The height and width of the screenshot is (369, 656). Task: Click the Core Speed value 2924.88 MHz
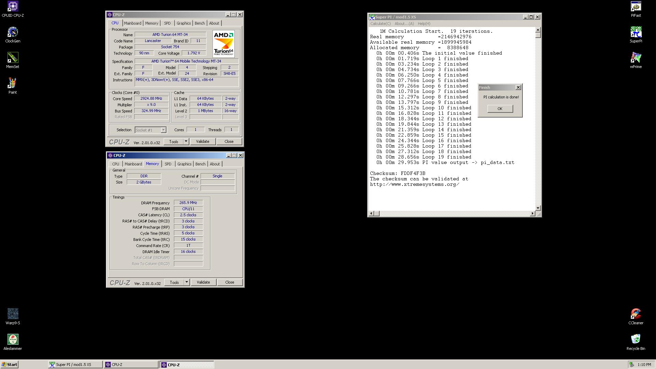pos(151,98)
